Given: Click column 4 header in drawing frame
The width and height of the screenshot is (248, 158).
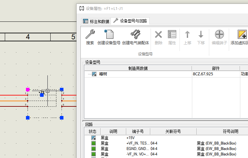Looking at the screenshot, I should 28,37.
